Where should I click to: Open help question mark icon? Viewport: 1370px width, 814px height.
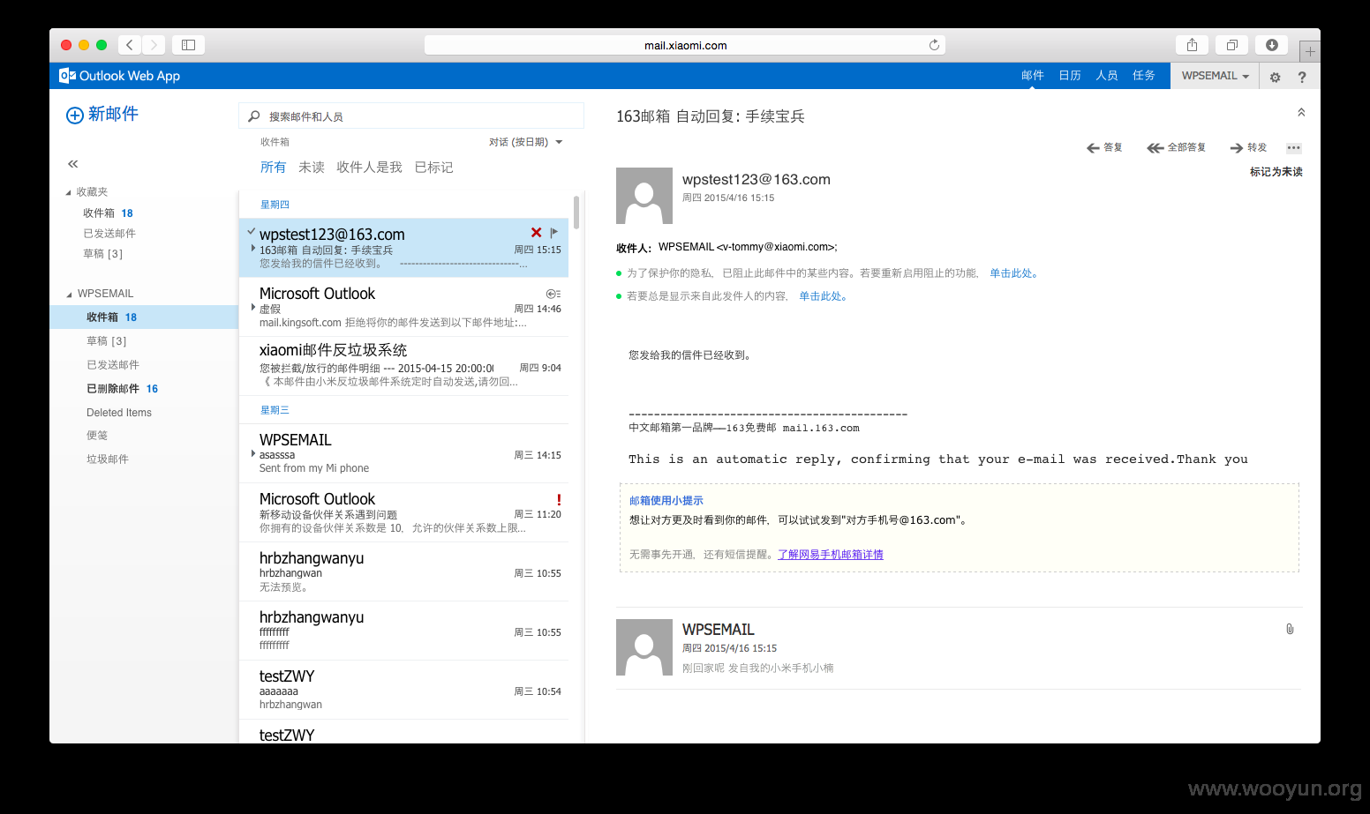coord(1302,77)
